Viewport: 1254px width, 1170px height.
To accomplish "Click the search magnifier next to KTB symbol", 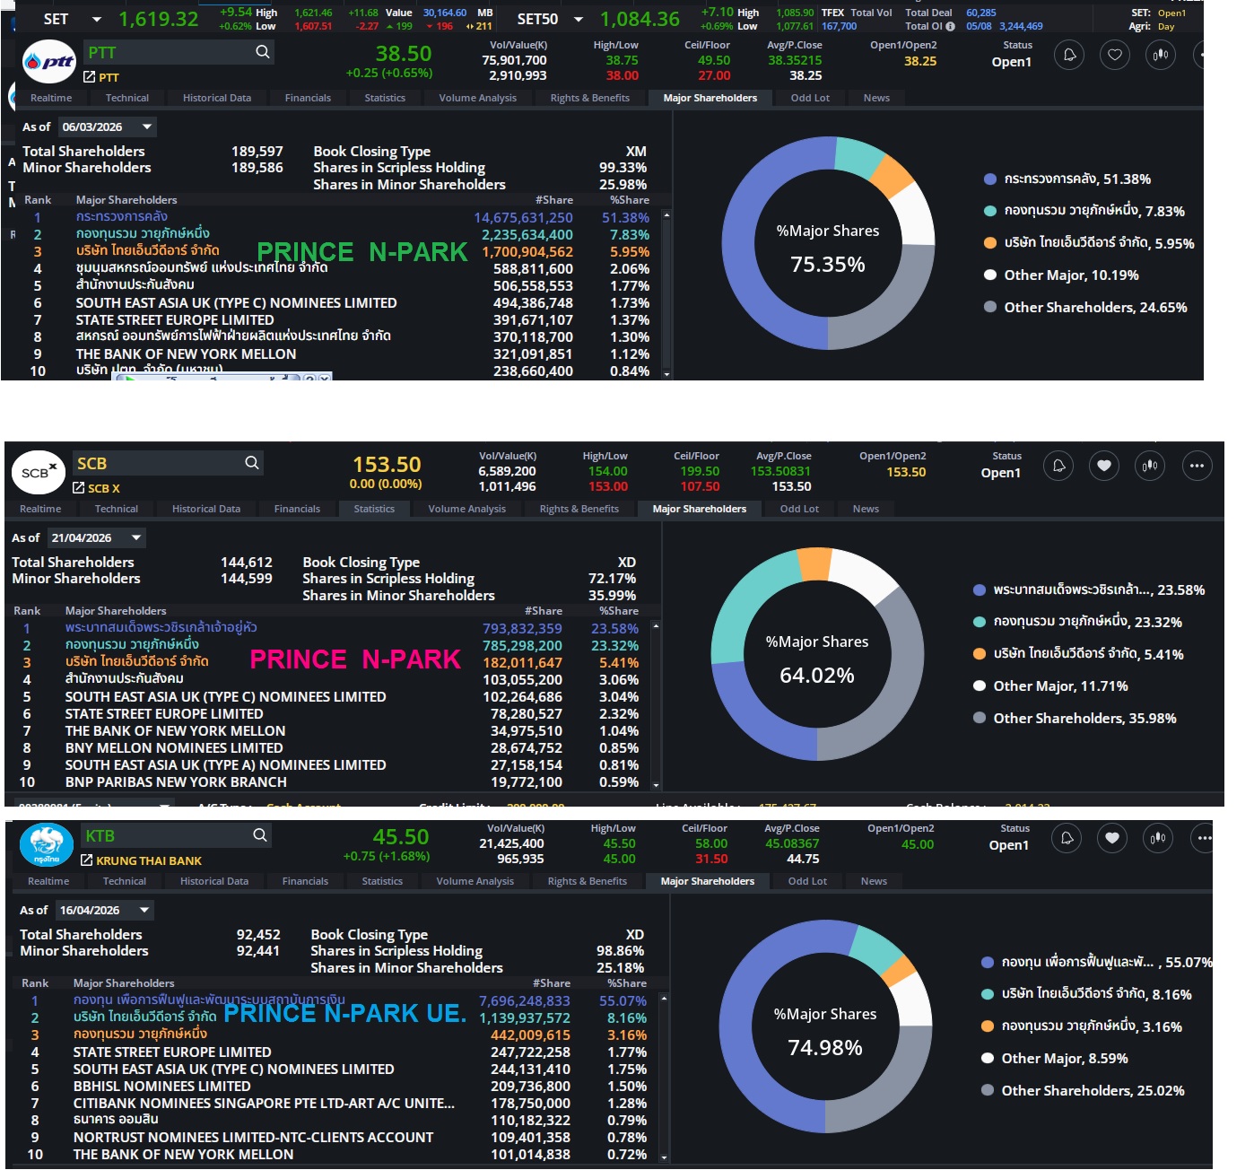I will (260, 835).
